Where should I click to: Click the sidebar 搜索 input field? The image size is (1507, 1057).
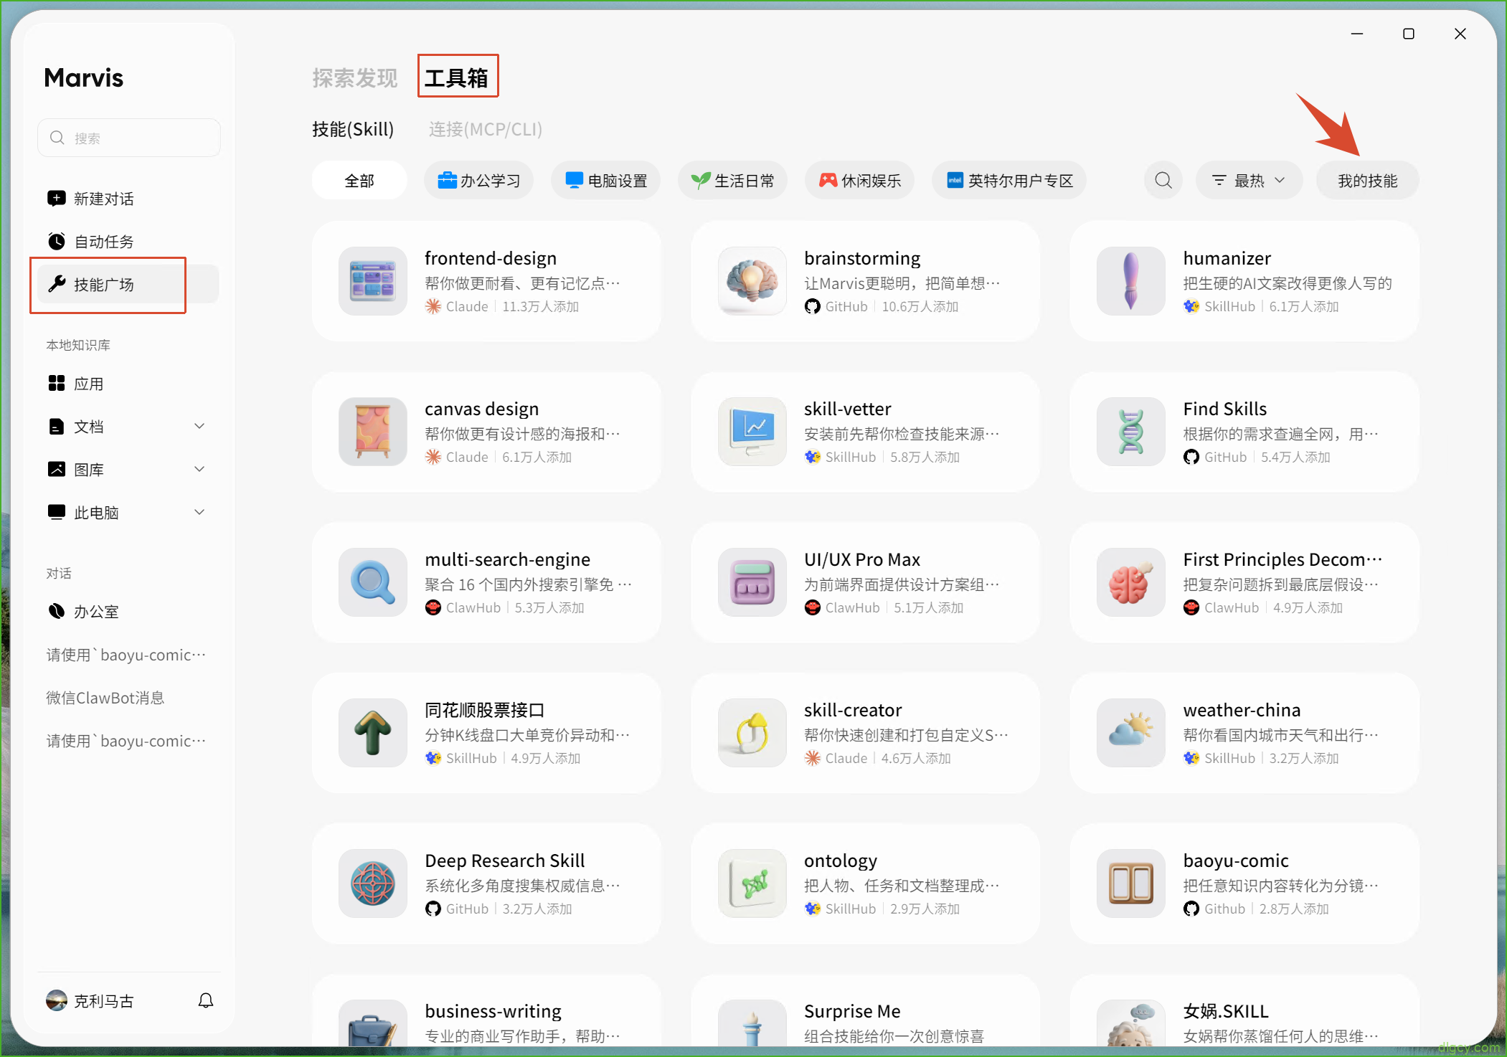[129, 138]
